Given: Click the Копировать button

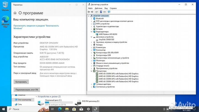Looking at the screenshot, I should pos(21,82).
